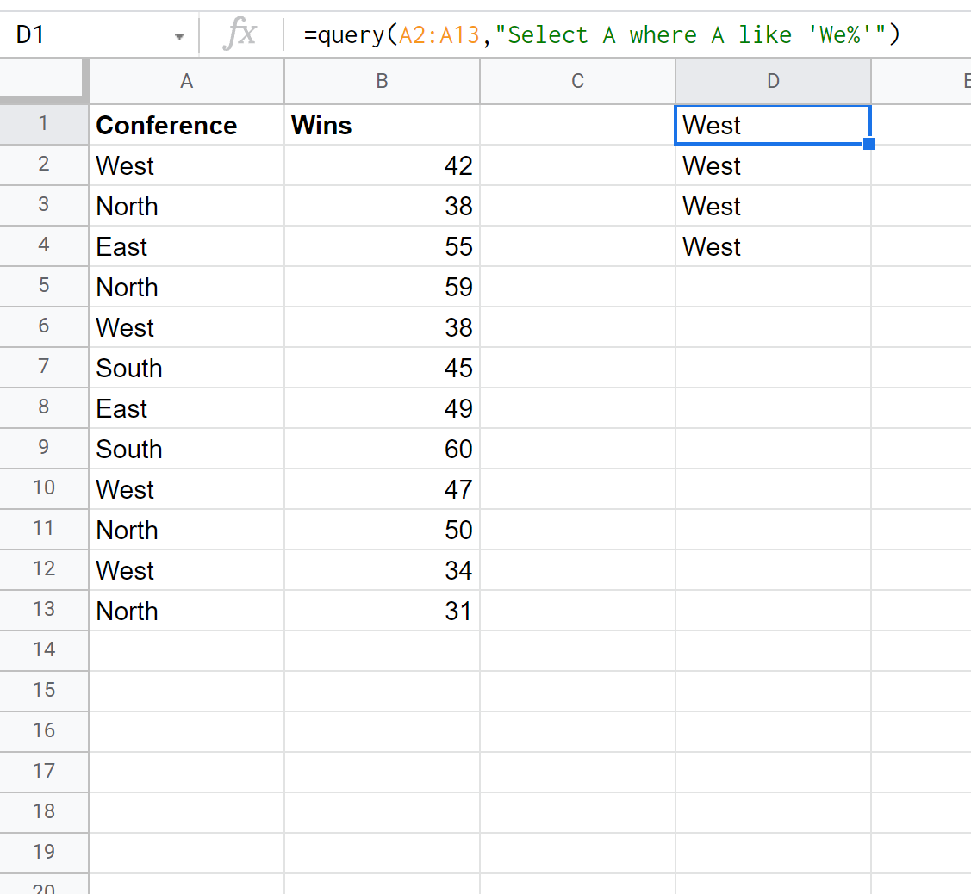Click inside the formula bar
This screenshot has height=894, width=971.
pyautogui.click(x=603, y=34)
